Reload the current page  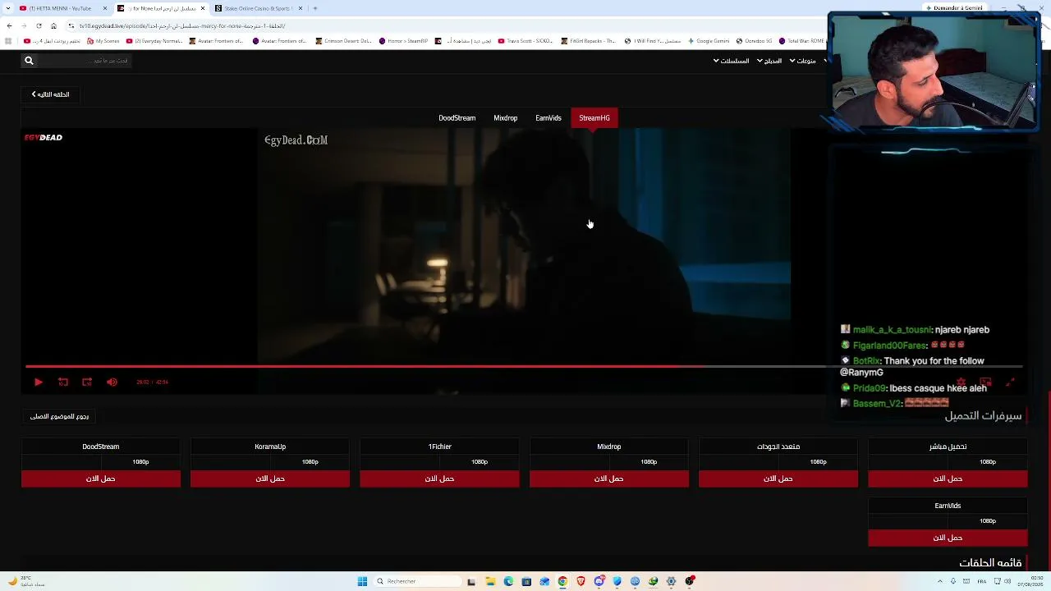[39, 25]
